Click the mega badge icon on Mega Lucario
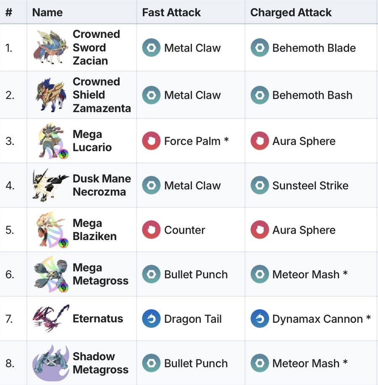This screenshot has width=378, height=385. tap(64, 154)
